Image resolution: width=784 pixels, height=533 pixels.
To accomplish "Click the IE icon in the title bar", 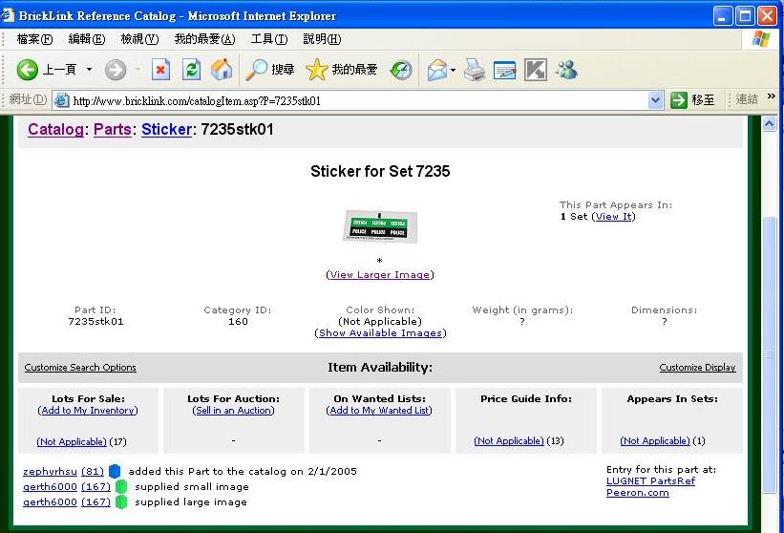I will coord(7,15).
